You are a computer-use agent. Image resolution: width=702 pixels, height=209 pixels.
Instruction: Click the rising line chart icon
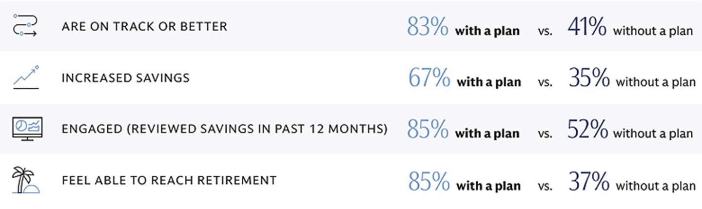26,77
